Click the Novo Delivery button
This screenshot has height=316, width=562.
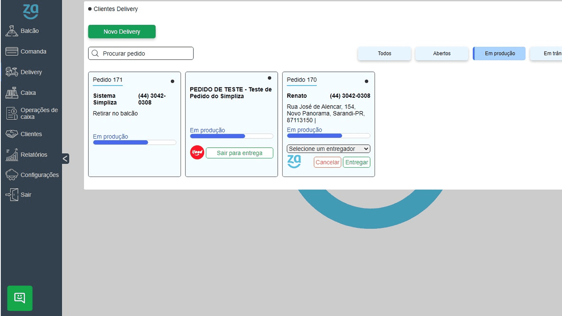coord(122,32)
